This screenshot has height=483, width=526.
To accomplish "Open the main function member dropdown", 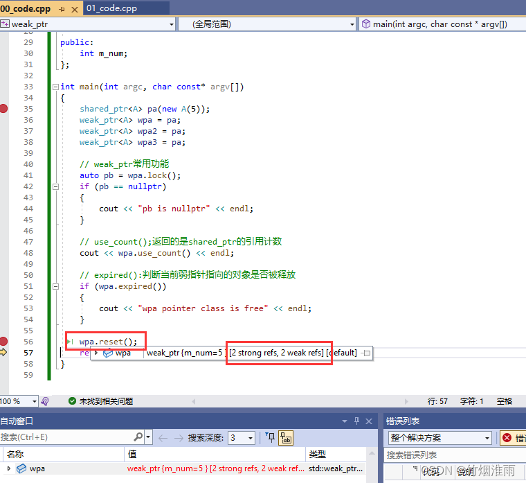I will [442, 24].
